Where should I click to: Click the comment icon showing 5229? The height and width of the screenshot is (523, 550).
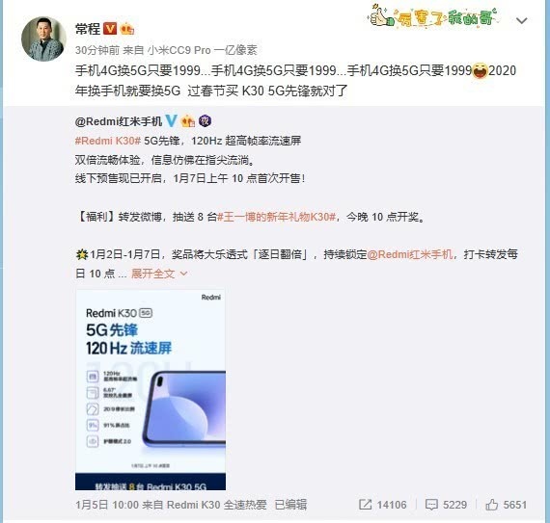point(431,505)
